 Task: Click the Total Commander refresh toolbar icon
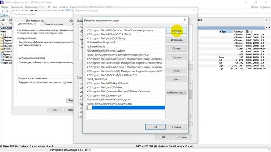coord(7,11)
